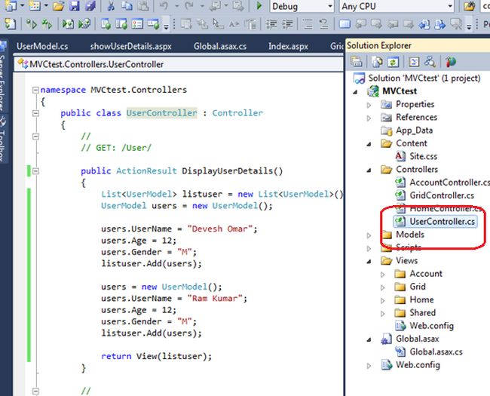Screen dimensions: 490x396
Task: Open the Toolbox side tab
Action: click(2, 140)
